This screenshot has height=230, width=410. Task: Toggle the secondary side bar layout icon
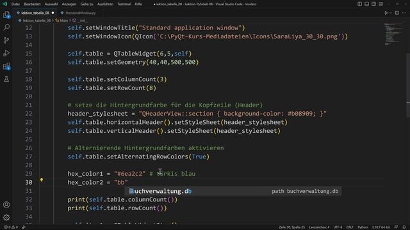374,4
